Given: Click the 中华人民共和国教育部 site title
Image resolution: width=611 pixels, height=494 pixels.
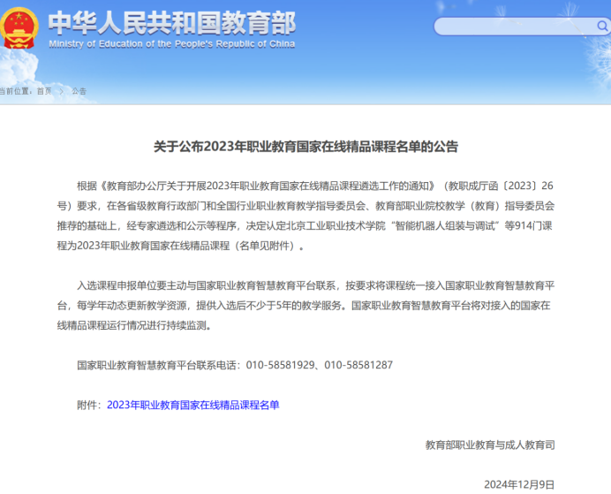Looking at the screenshot, I should coord(172,21).
